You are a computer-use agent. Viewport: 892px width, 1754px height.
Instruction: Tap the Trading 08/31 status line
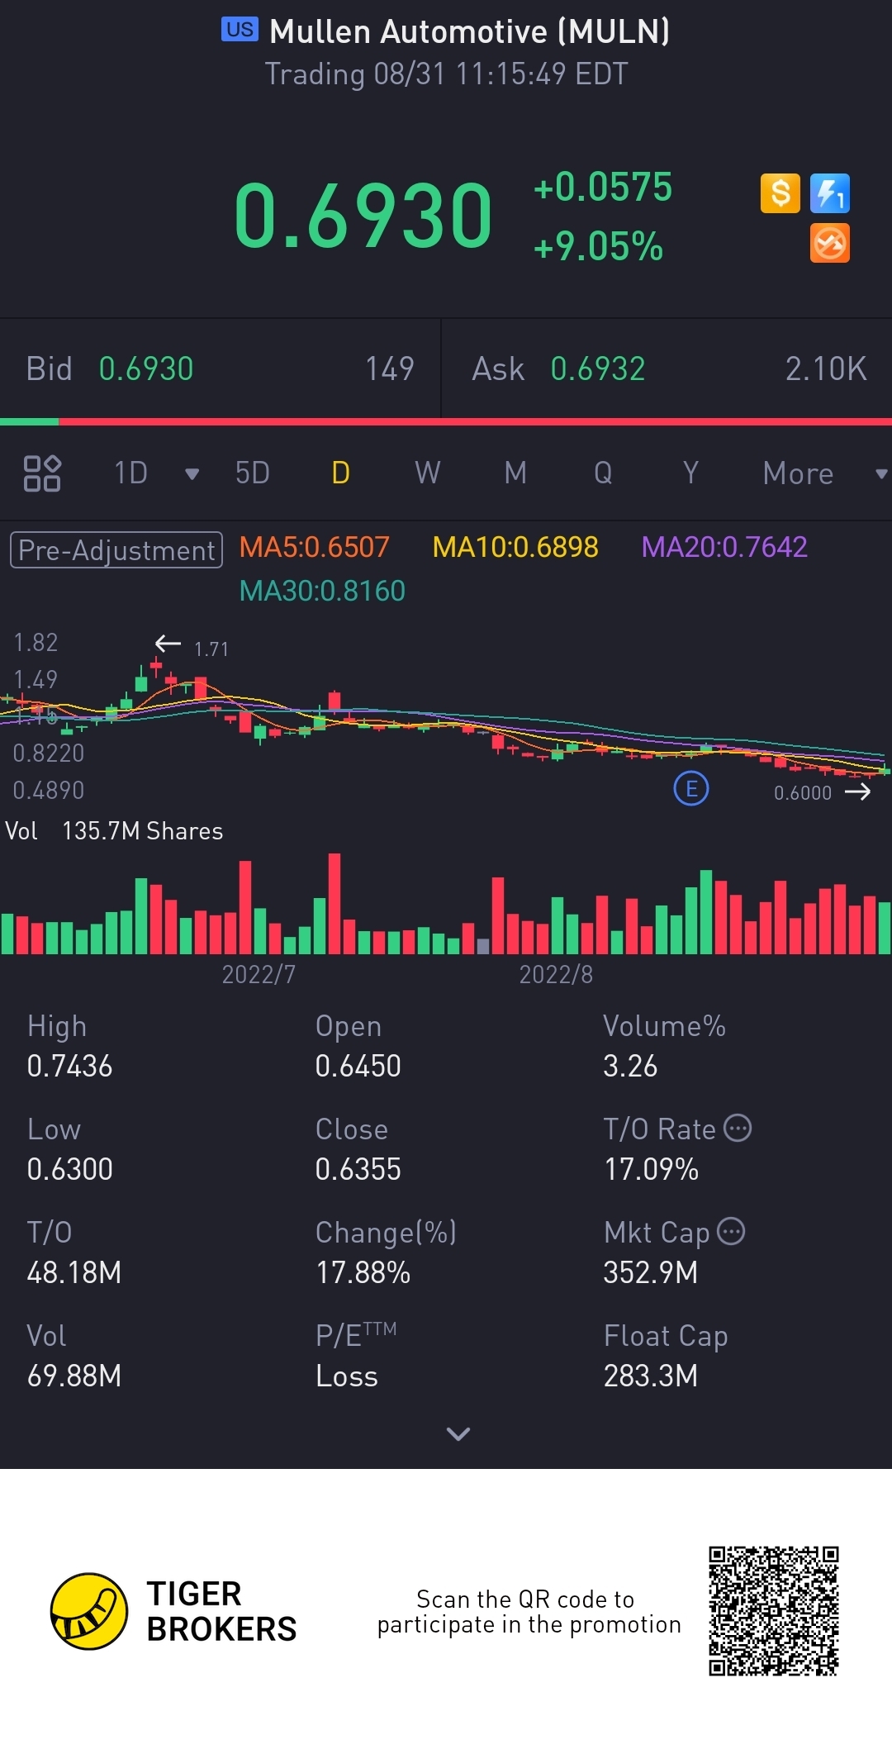point(446,74)
